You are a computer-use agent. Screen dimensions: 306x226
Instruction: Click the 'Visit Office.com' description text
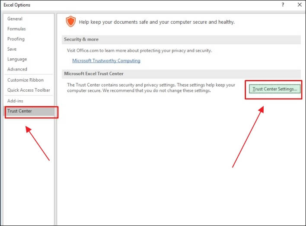140,51
